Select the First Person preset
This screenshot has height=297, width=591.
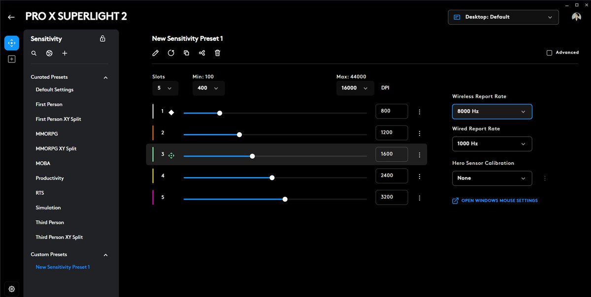(49, 105)
